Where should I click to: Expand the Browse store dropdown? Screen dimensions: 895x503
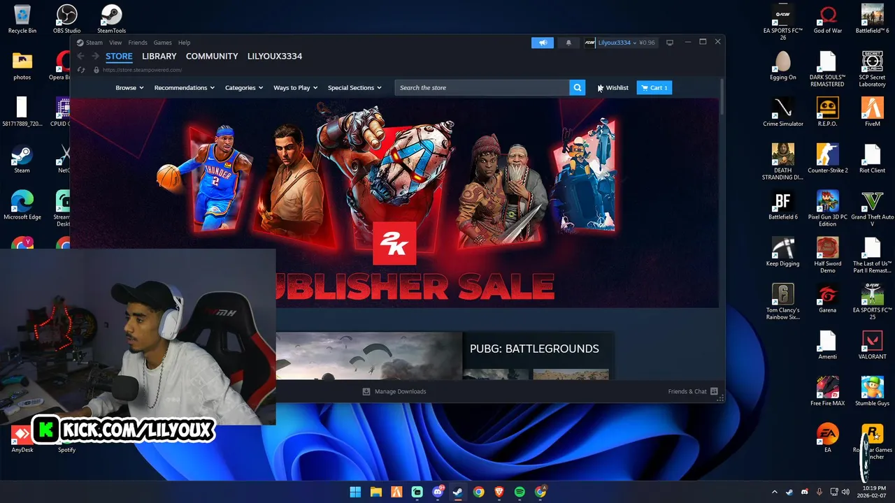[x=129, y=87]
